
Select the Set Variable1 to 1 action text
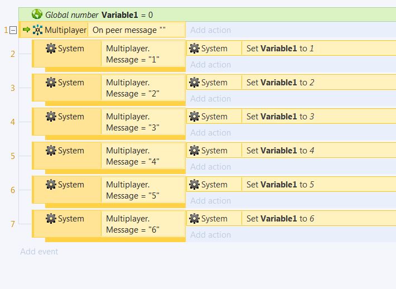[281, 48]
